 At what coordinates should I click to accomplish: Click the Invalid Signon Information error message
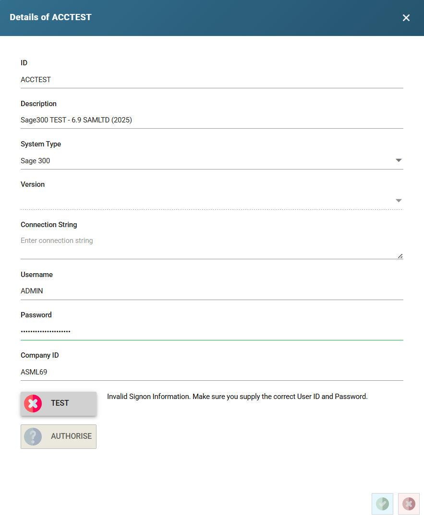237,397
